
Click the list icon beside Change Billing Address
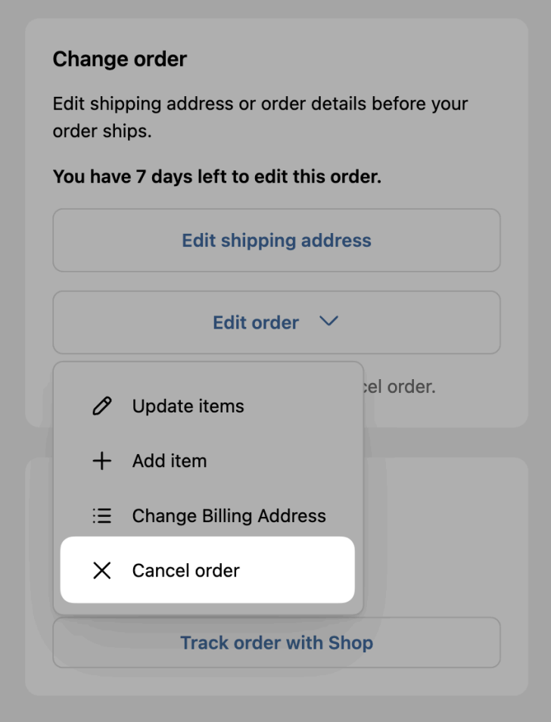(x=101, y=515)
